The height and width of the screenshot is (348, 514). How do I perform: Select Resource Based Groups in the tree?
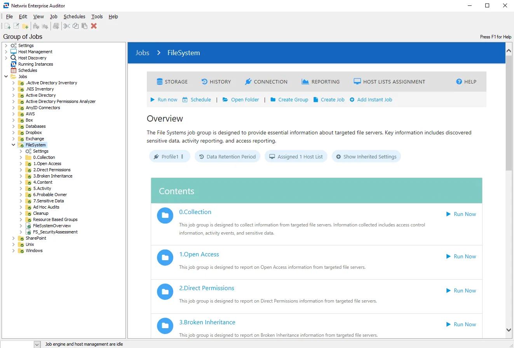pyautogui.click(x=55, y=219)
